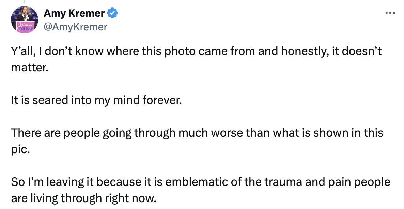The height and width of the screenshot is (209, 404).
Task: Click the word "pic." in the tweet
Action: (x=21, y=149)
